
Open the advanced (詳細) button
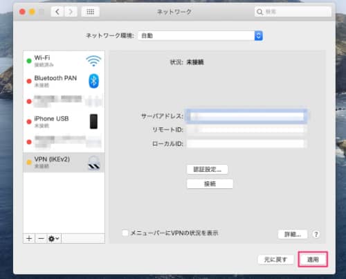click(x=293, y=235)
